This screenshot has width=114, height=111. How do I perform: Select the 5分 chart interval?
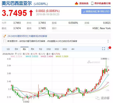click(40, 49)
